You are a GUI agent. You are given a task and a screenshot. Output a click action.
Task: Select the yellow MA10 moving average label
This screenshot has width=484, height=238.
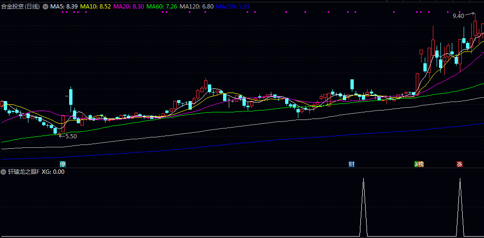[x=96, y=7]
